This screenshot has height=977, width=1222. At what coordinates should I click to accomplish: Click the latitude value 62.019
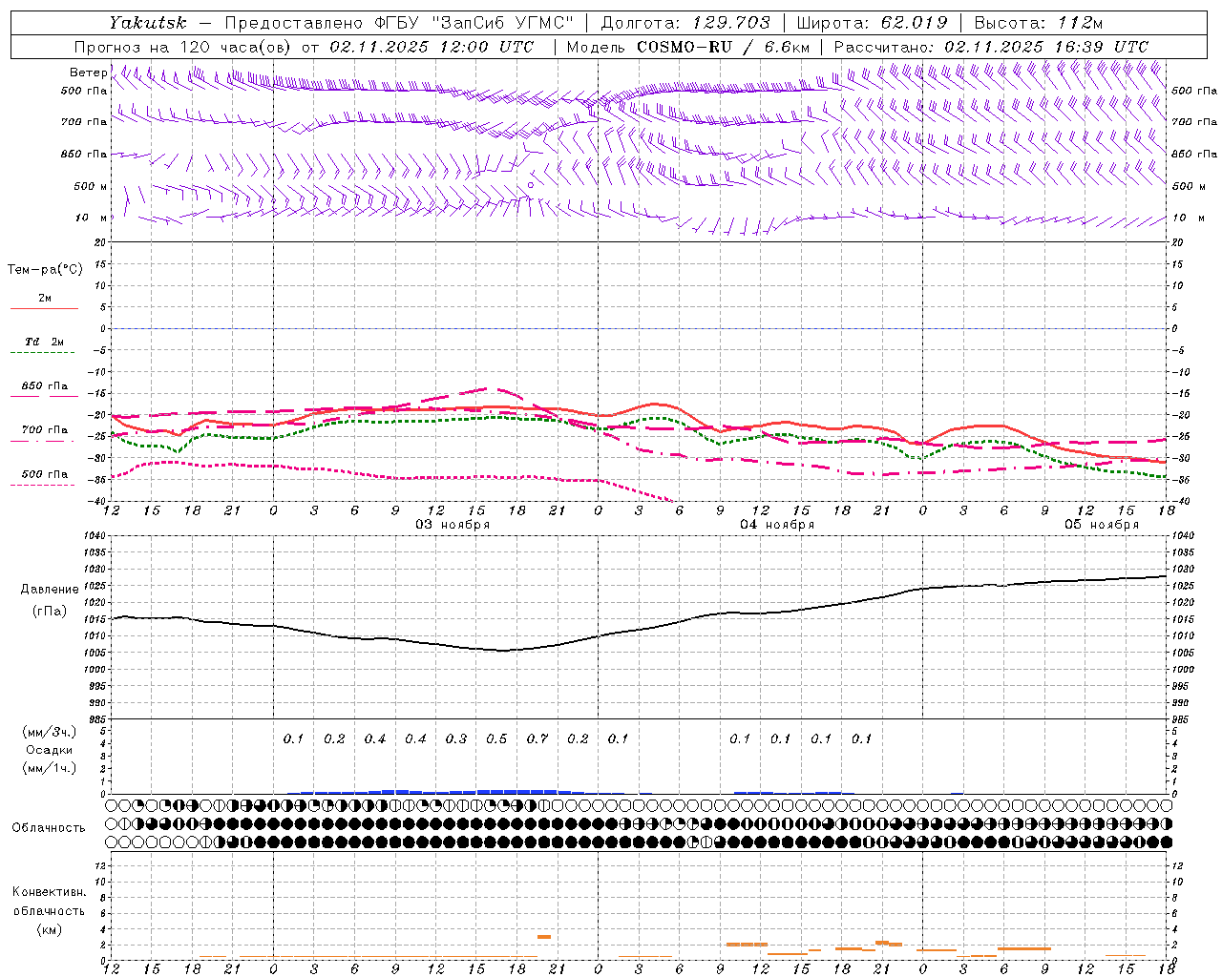click(x=914, y=23)
